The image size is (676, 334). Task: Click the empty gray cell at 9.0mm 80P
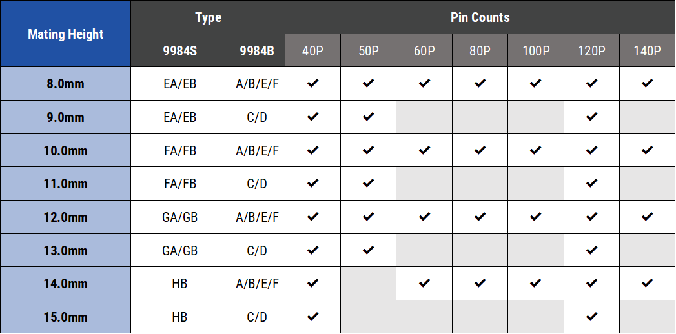coord(480,117)
